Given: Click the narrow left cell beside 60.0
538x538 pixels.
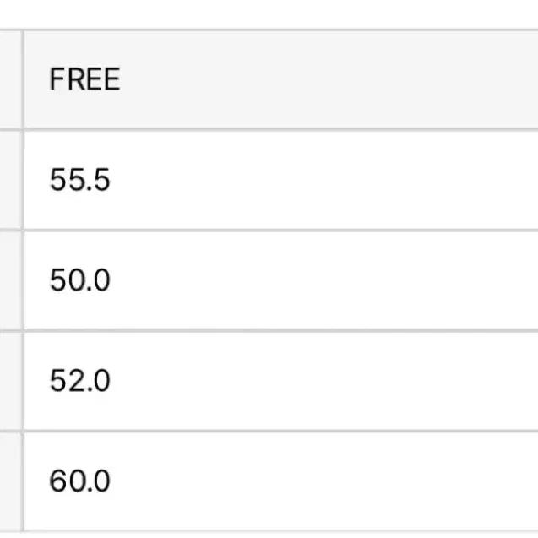Looking at the screenshot, I should click(11, 481).
